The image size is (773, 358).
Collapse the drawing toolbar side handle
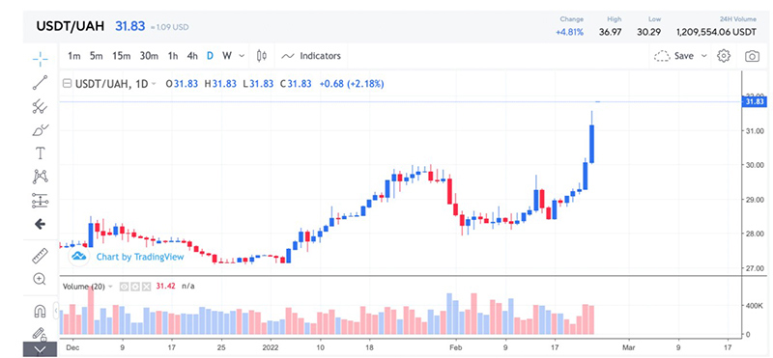pyautogui.click(x=56, y=312)
